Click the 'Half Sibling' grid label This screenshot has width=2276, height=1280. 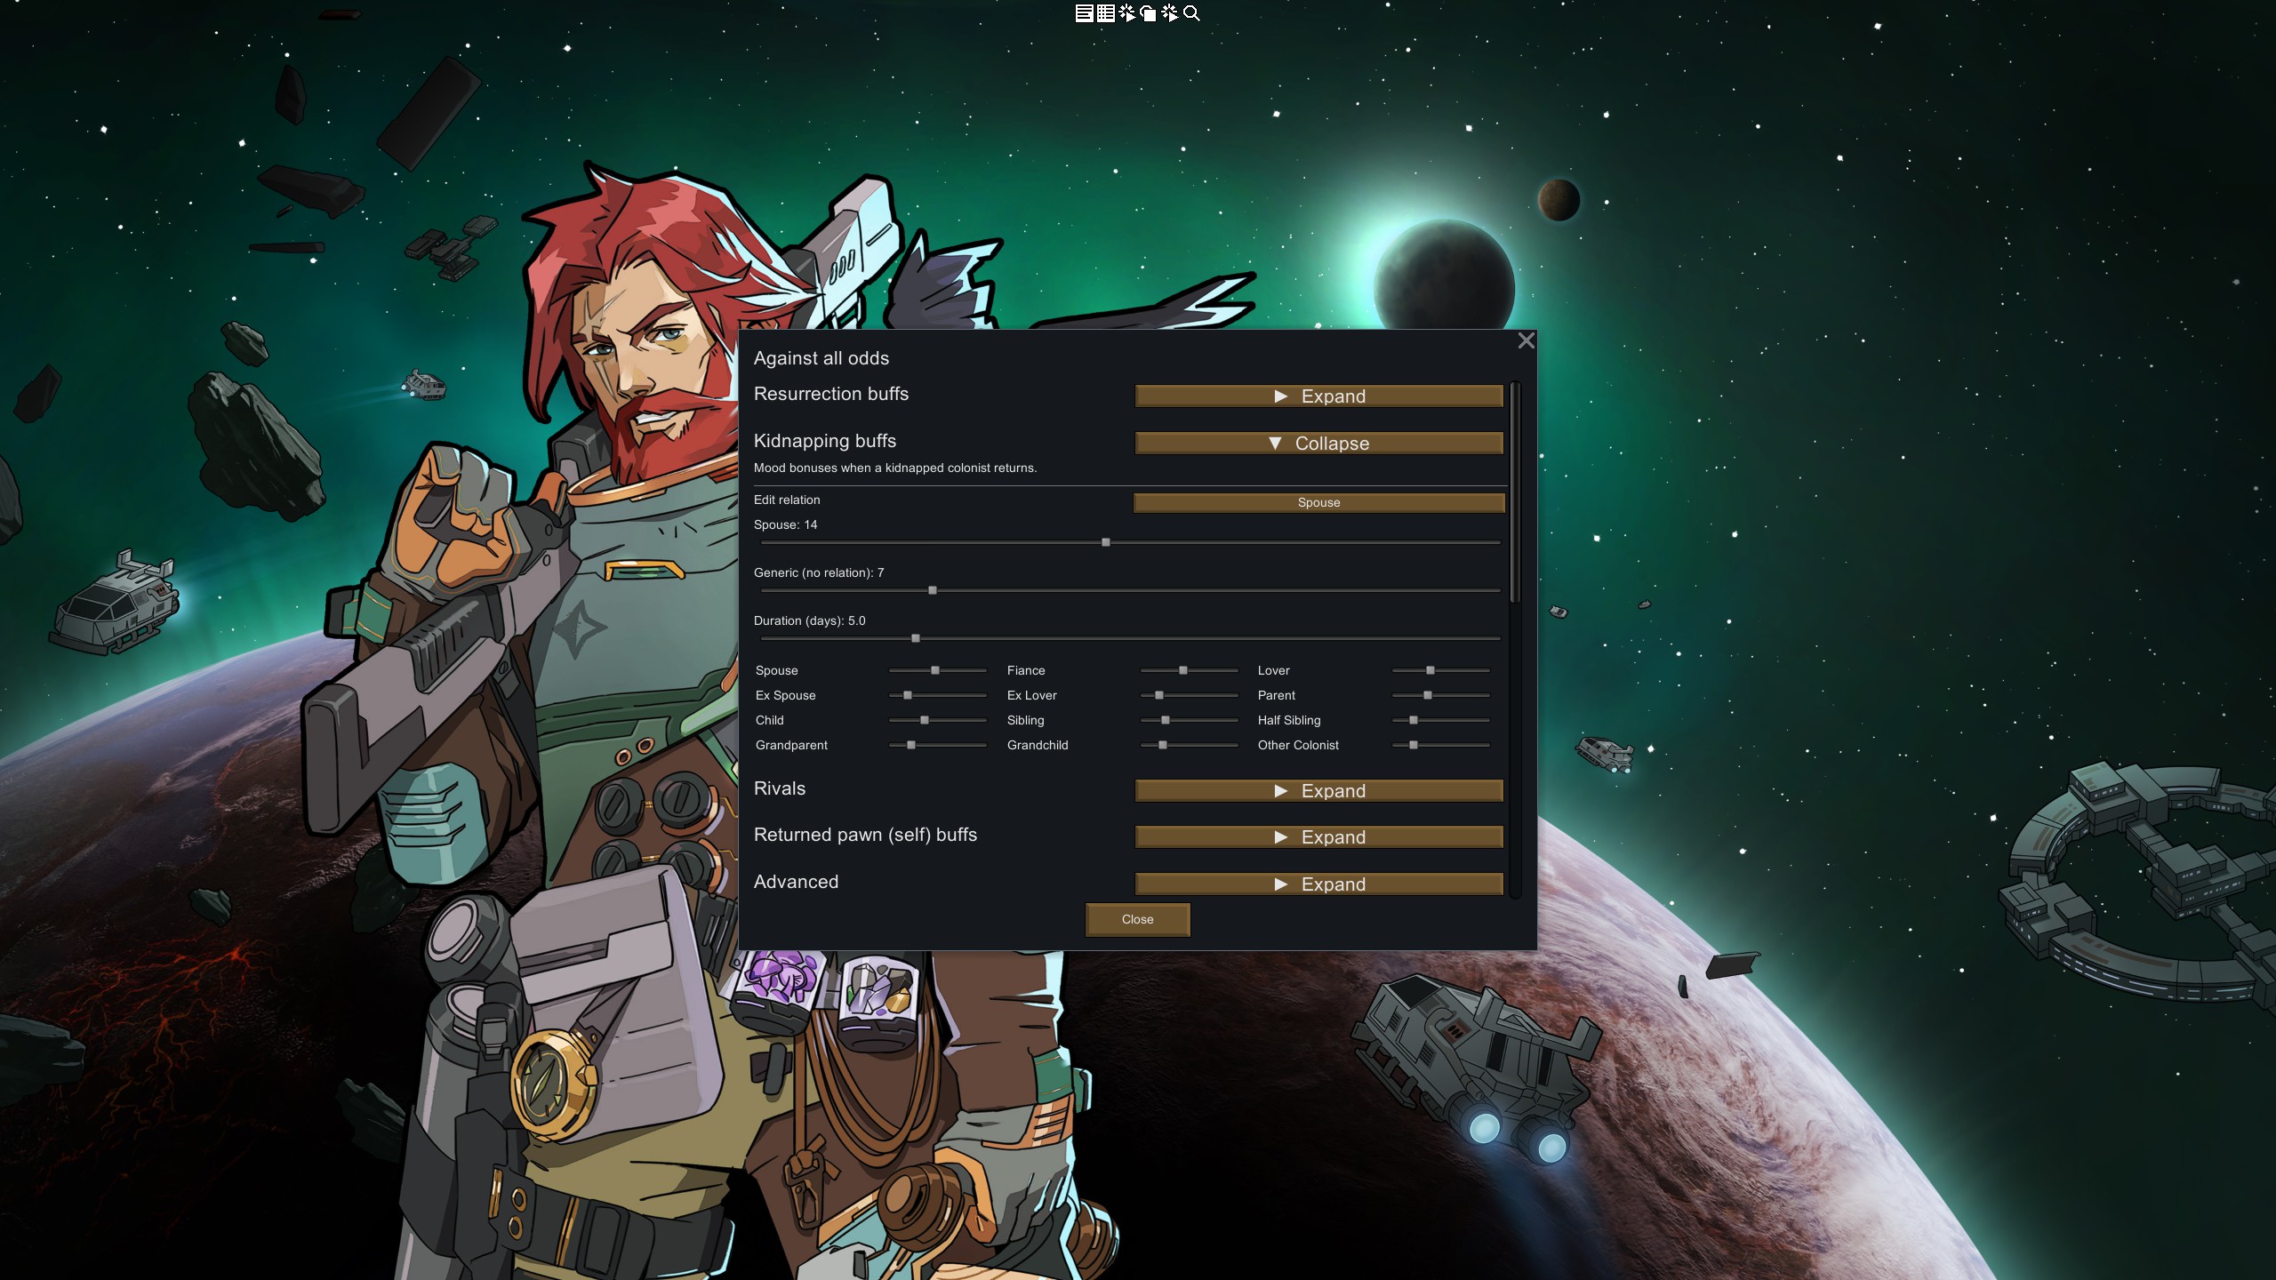(1289, 721)
